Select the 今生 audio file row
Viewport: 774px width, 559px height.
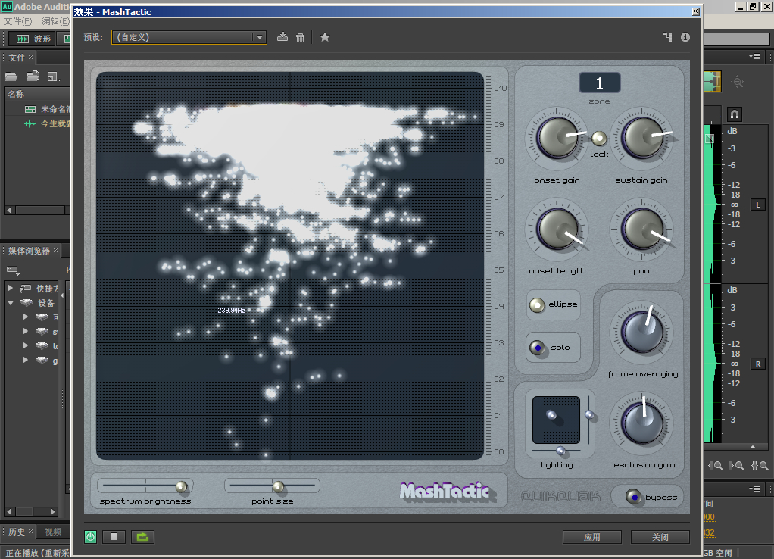39,123
